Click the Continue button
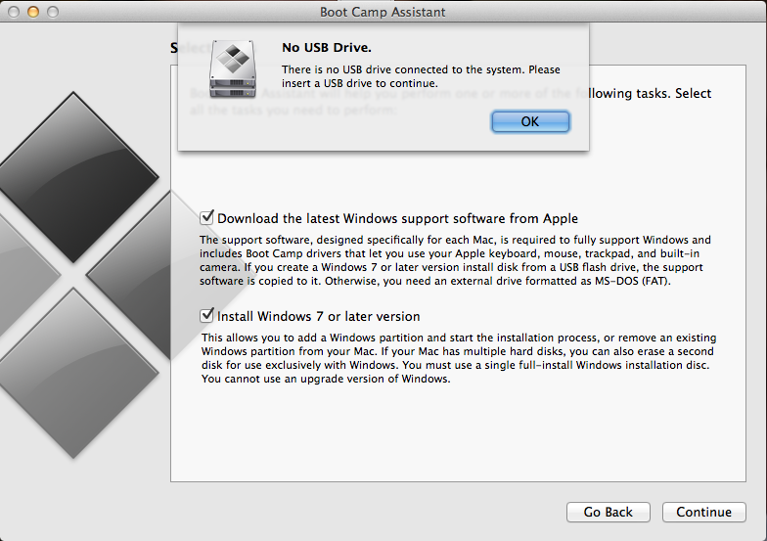The width and height of the screenshot is (767, 541). tap(704, 512)
